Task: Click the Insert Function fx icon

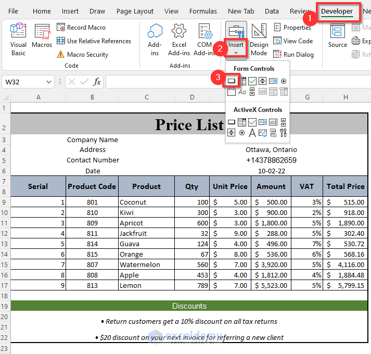Action: point(97,82)
